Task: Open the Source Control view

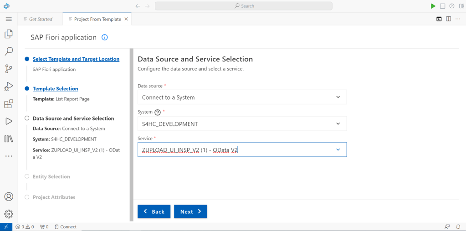Action: [x=8, y=69]
